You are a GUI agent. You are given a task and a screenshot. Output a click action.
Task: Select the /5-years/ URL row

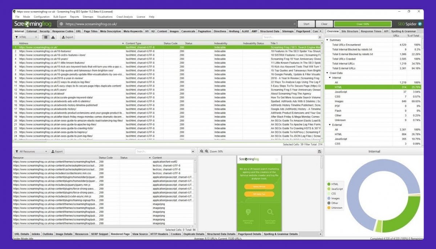tap(167, 90)
